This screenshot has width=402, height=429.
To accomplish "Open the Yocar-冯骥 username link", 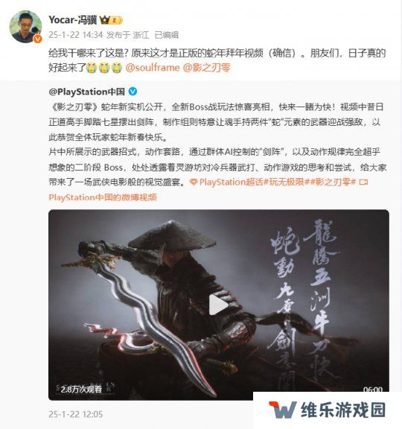I will coord(73,20).
